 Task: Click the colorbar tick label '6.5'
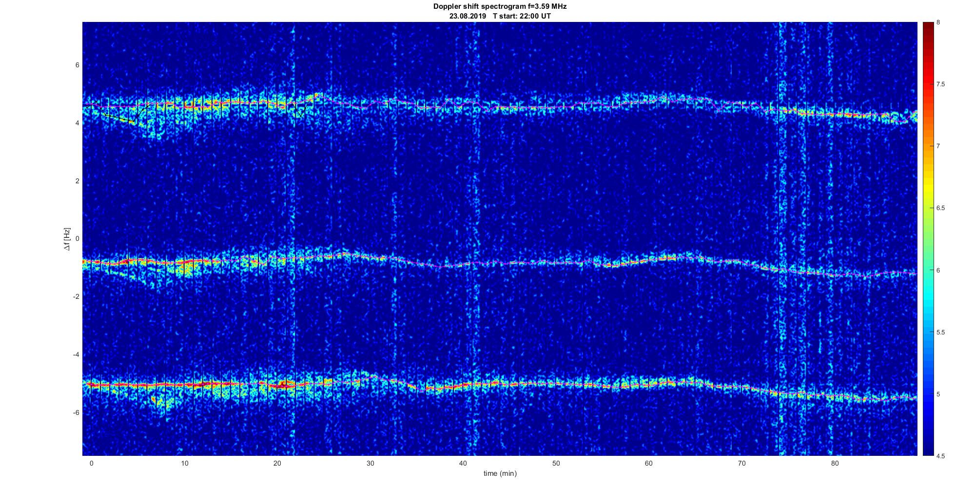tap(940, 208)
